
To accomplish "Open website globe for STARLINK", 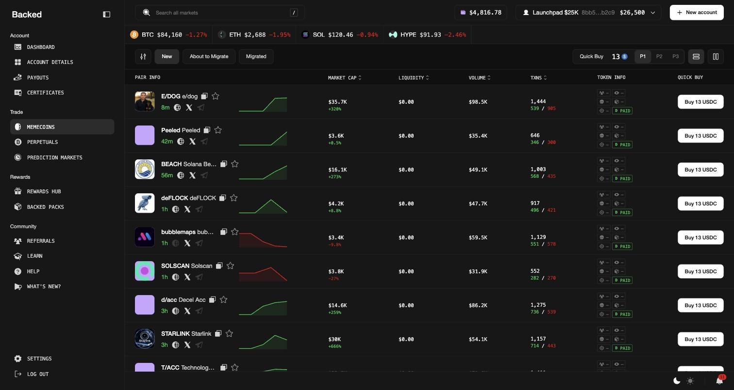I will click(x=176, y=345).
